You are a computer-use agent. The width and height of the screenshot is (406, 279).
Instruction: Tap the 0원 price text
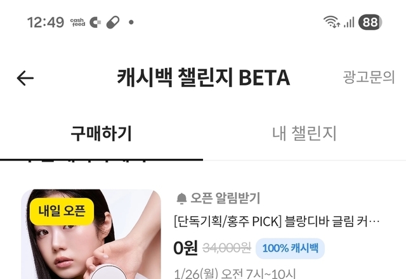pos(186,248)
